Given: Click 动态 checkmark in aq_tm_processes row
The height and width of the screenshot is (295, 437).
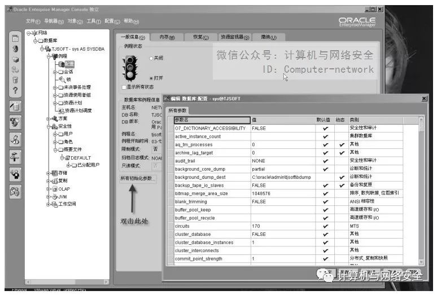Looking at the screenshot, I should coord(342,145).
